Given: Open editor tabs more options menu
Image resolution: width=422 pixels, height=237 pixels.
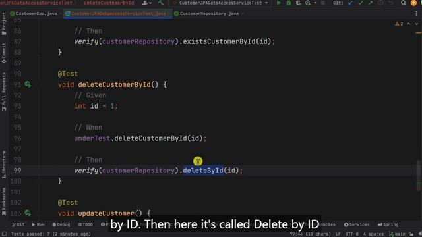Looking at the screenshot, I should (416, 13).
